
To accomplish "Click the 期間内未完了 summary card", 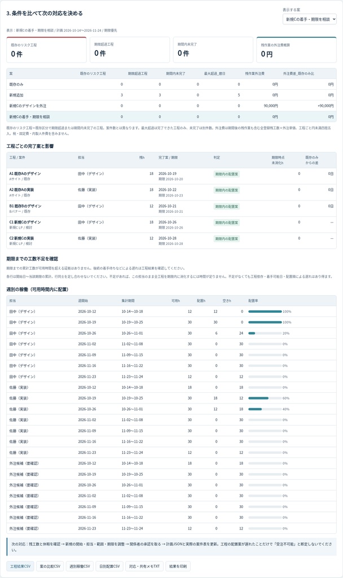I will 213,50.
